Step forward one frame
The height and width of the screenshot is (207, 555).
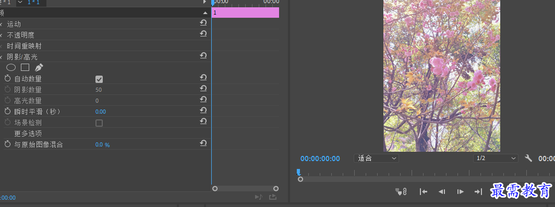(460, 191)
